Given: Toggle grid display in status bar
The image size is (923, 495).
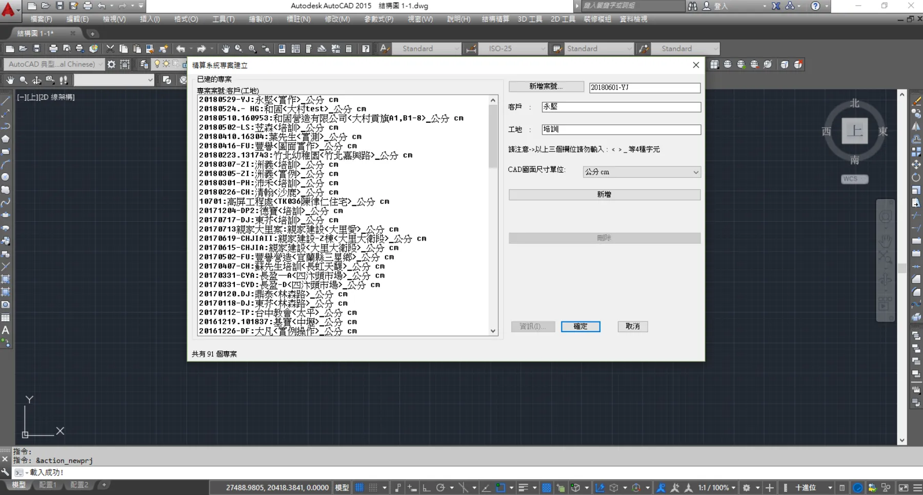Looking at the screenshot, I should click(359, 488).
